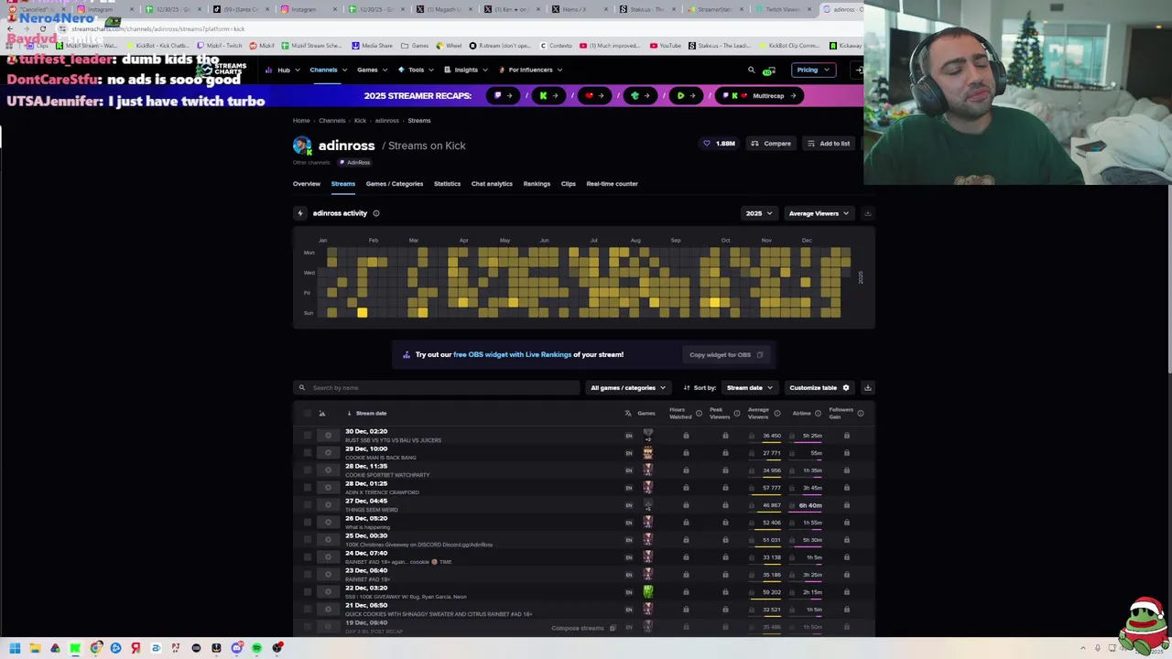Image resolution: width=1172 pixels, height=659 pixels.
Task: Switch to the Rankings tab
Action: pyautogui.click(x=537, y=184)
